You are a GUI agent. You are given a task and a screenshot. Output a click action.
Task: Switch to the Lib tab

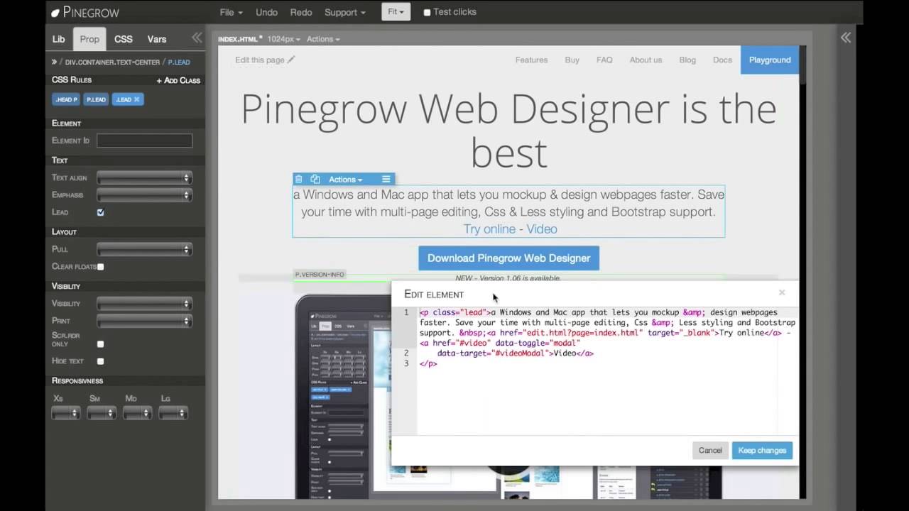[x=58, y=39]
